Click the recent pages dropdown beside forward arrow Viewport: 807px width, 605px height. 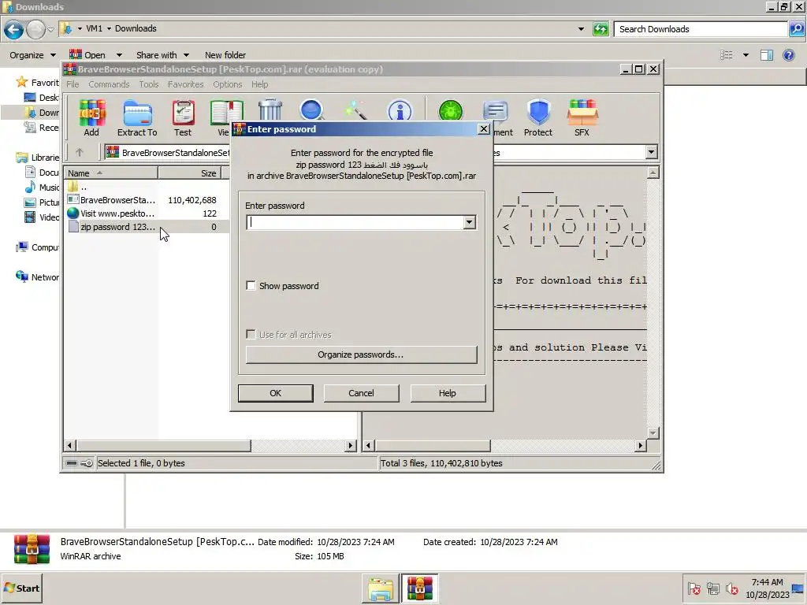point(50,29)
